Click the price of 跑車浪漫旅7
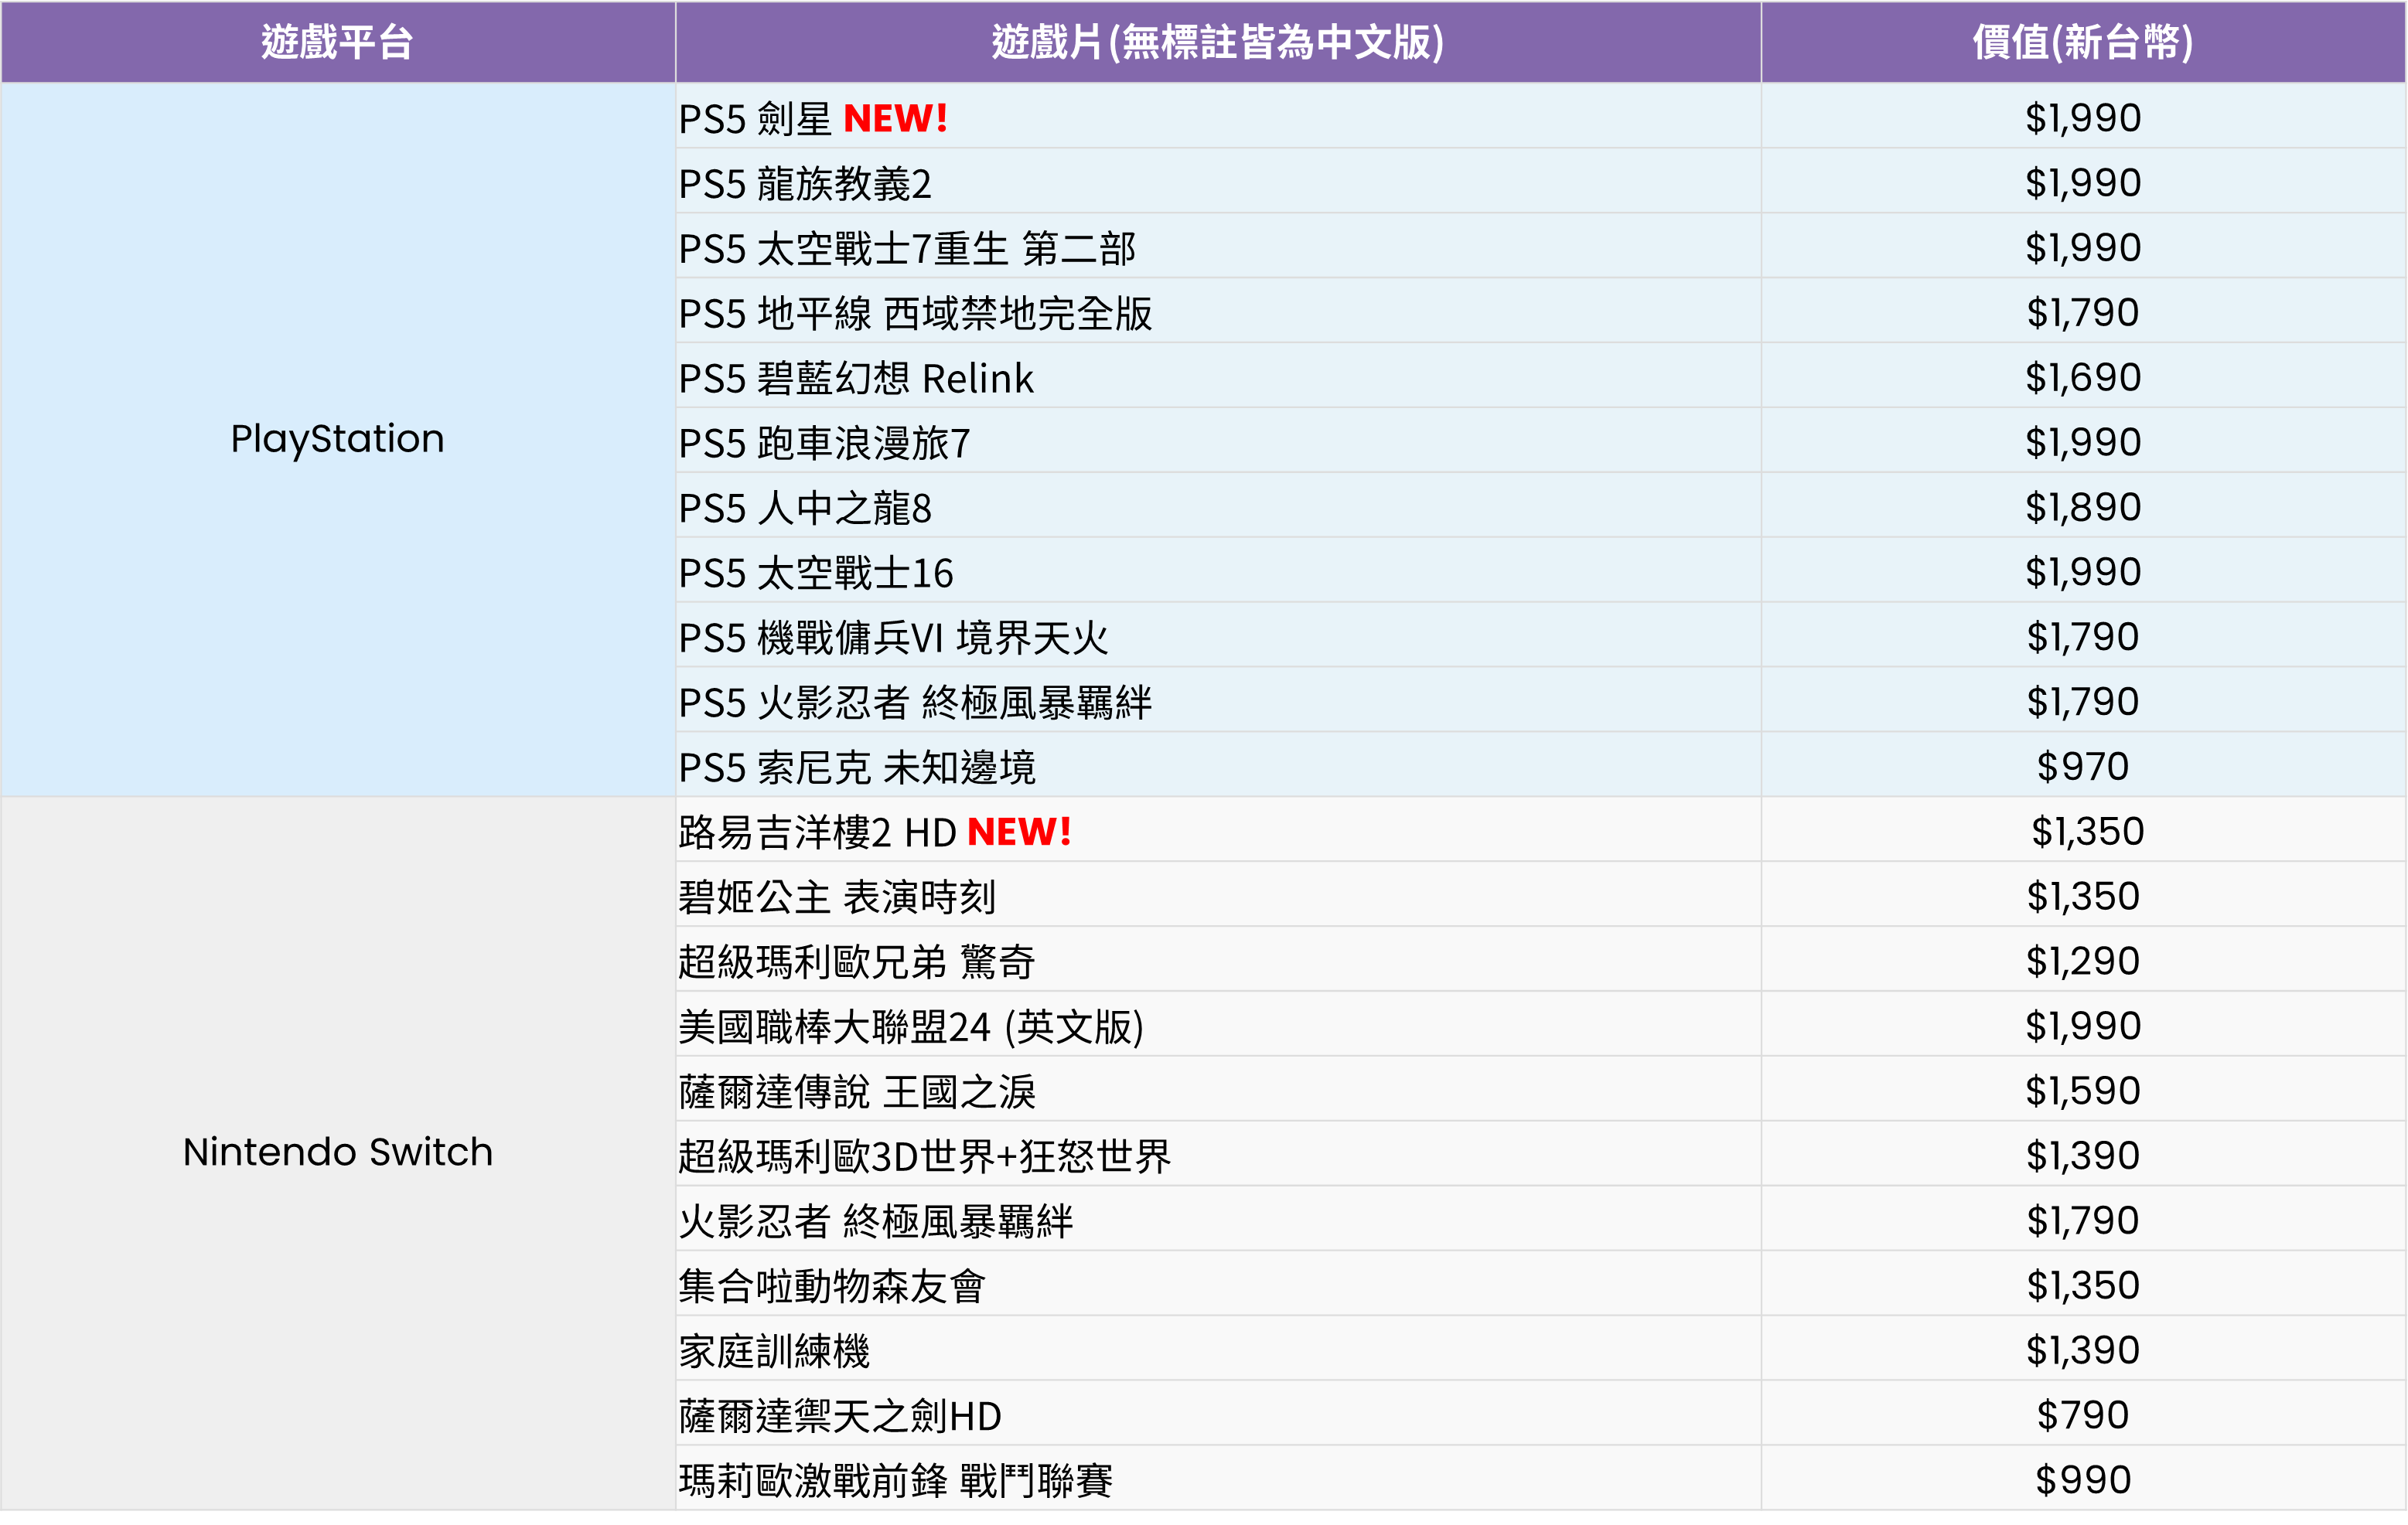 (2083, 443)
